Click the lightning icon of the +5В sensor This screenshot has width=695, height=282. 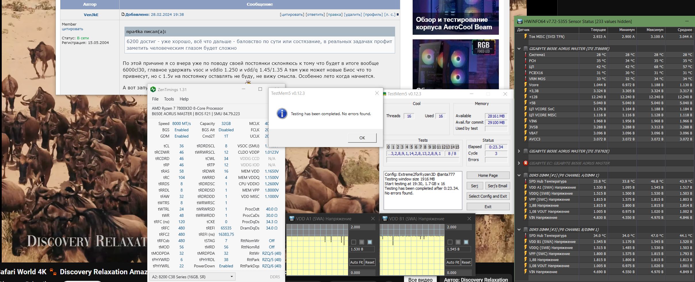(x=525, y=103)
